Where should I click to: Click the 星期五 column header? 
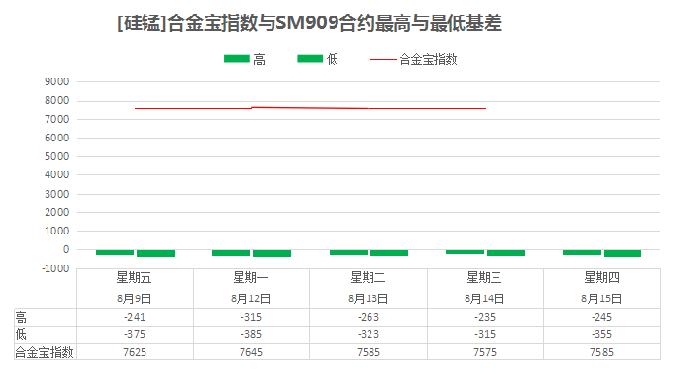[134, 278]
